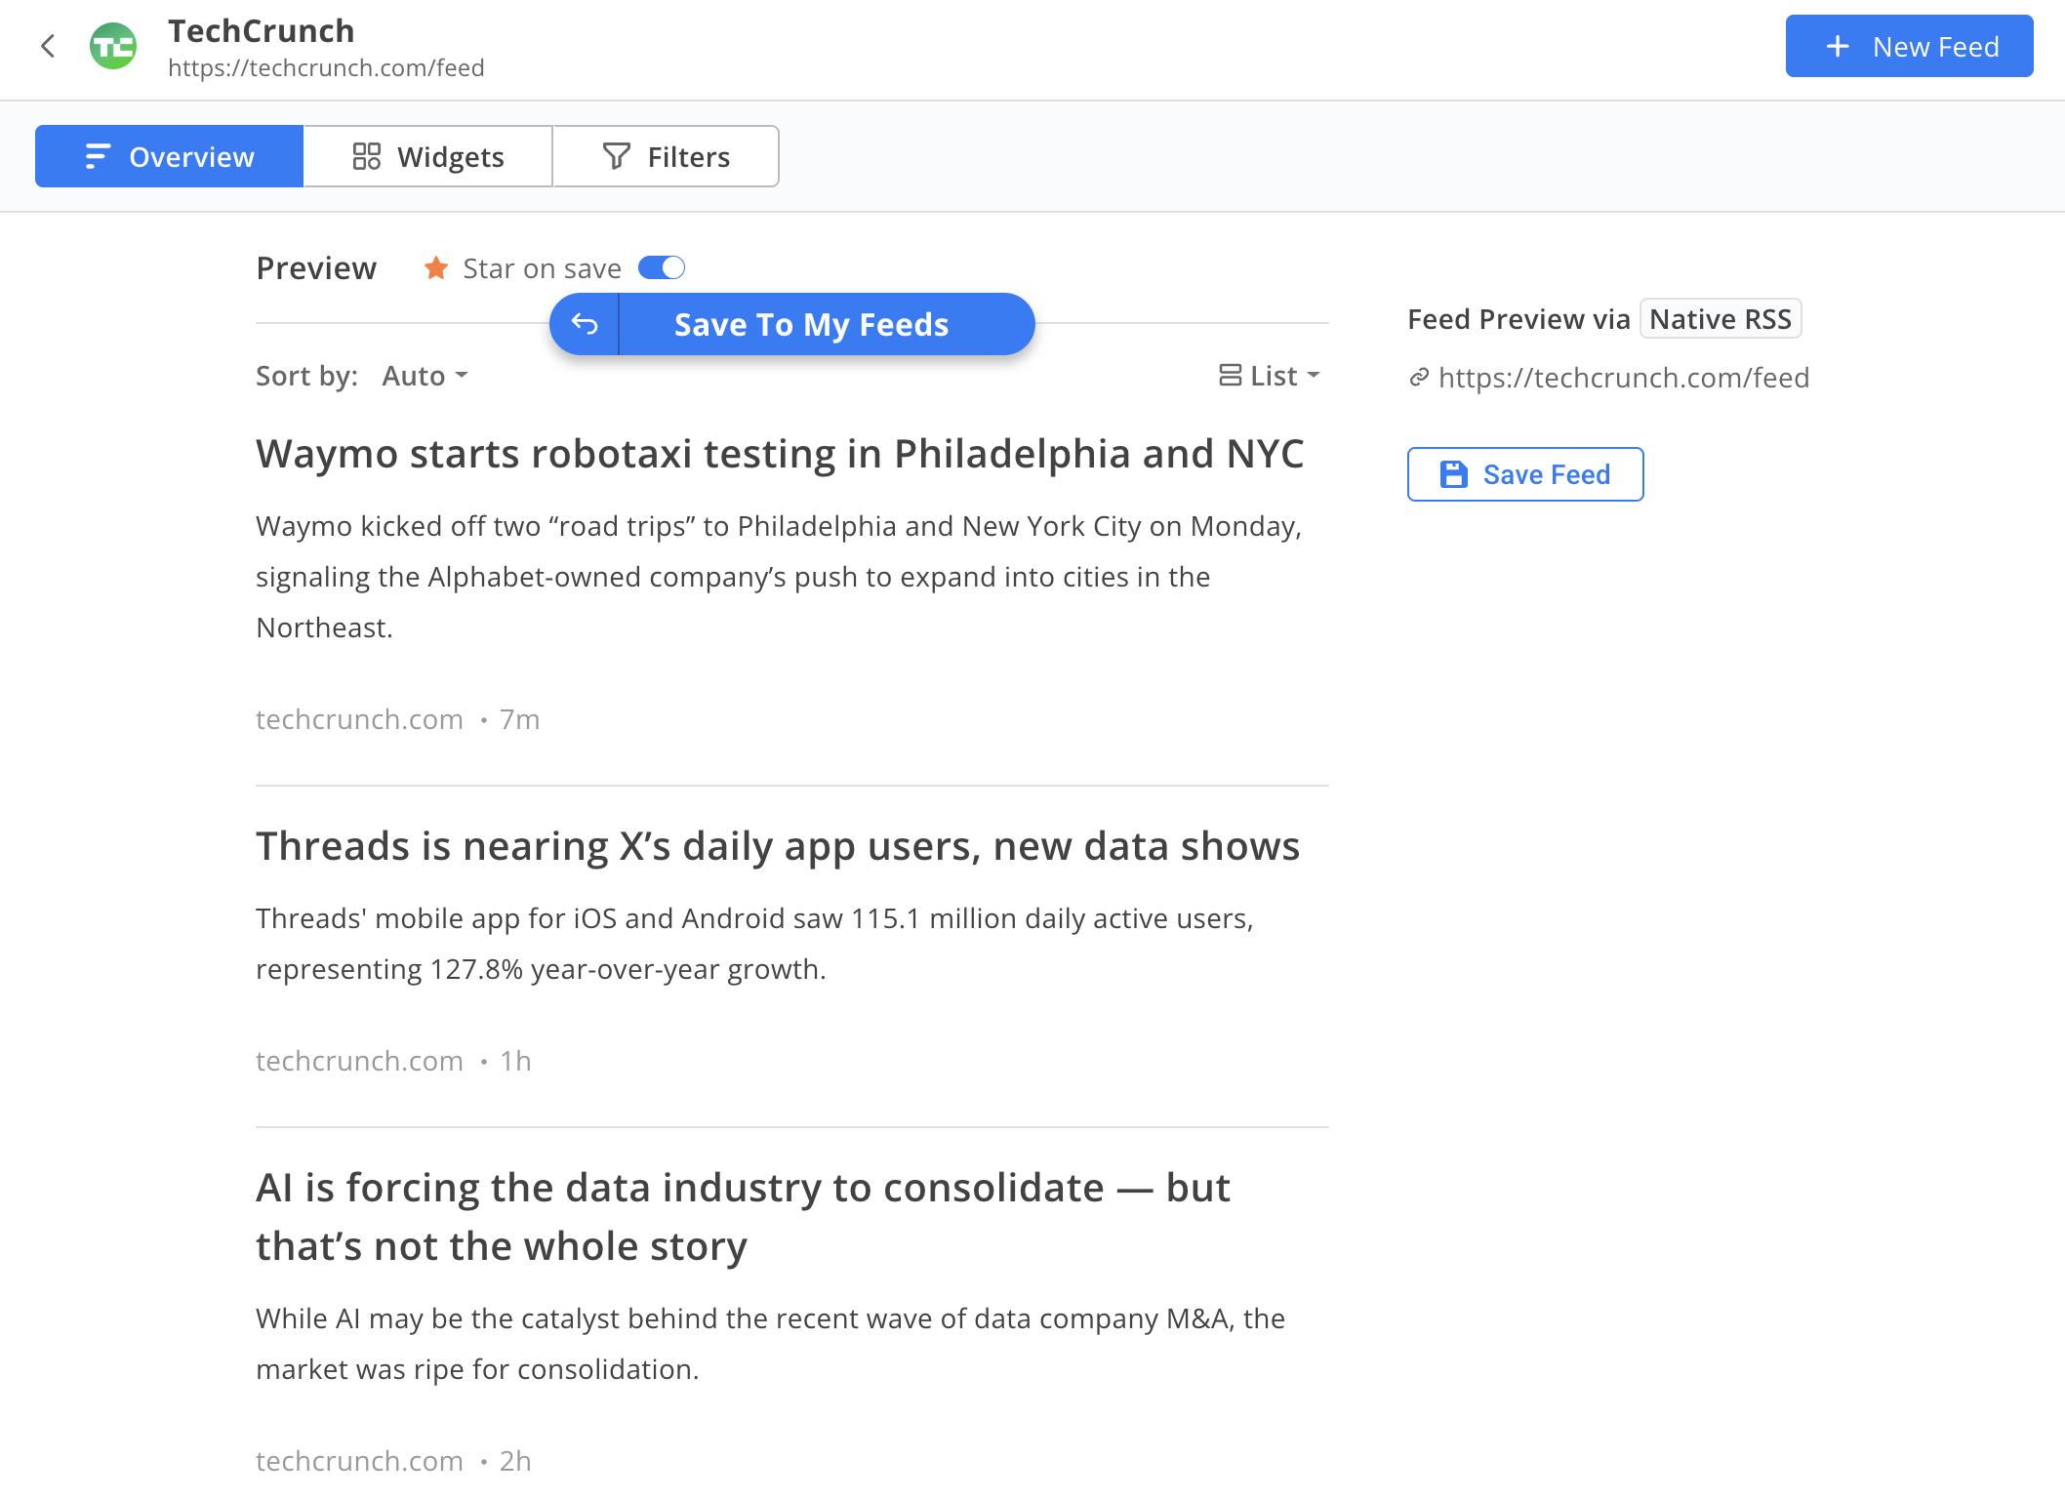Screen dimensions: 2065x1499
Task: Toggle the Star on save switch
Action: pos(662,267)
